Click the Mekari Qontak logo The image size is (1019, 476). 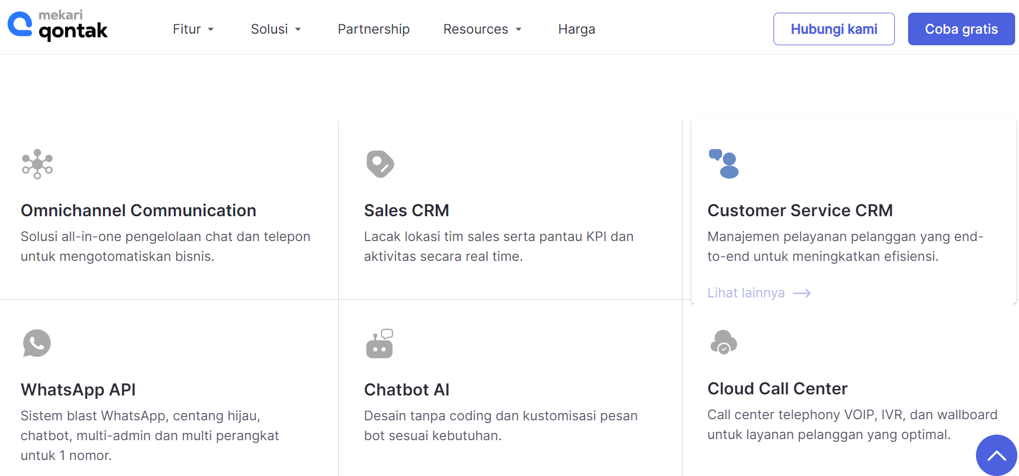coord(58,26)
